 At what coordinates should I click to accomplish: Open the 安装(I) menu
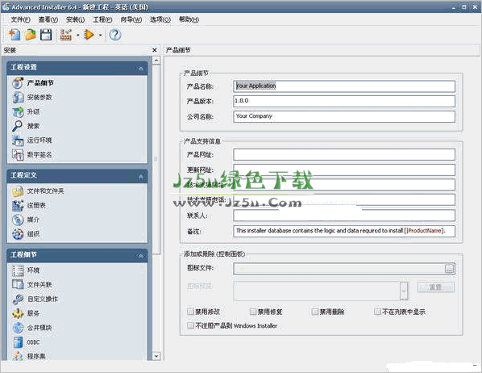75,19
